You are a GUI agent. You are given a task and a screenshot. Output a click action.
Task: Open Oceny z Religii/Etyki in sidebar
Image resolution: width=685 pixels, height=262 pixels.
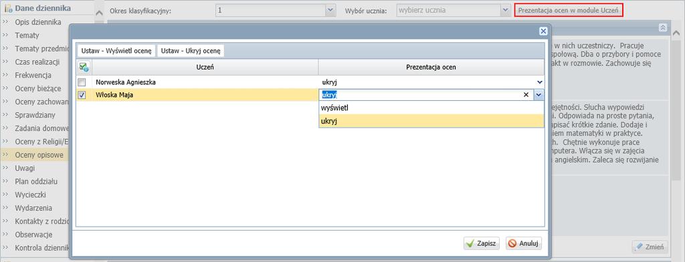click(x=42, y=142)
